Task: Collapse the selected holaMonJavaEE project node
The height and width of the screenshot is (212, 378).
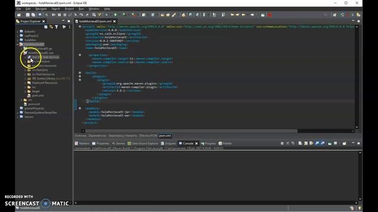Action: (x=18, y=44)
